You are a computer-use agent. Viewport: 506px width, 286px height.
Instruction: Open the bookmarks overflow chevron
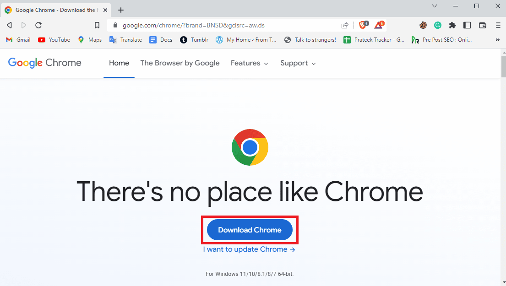click(x=497, y=40)
